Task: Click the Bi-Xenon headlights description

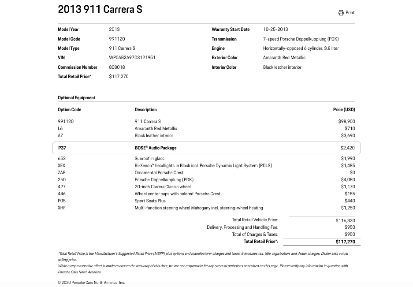Action: coord(203,165)
